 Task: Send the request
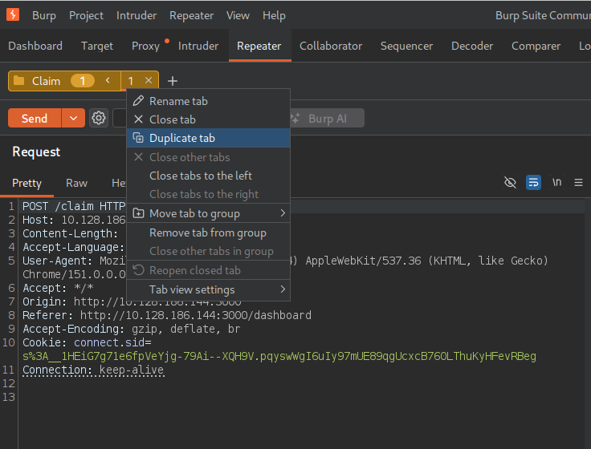[35, 119]
